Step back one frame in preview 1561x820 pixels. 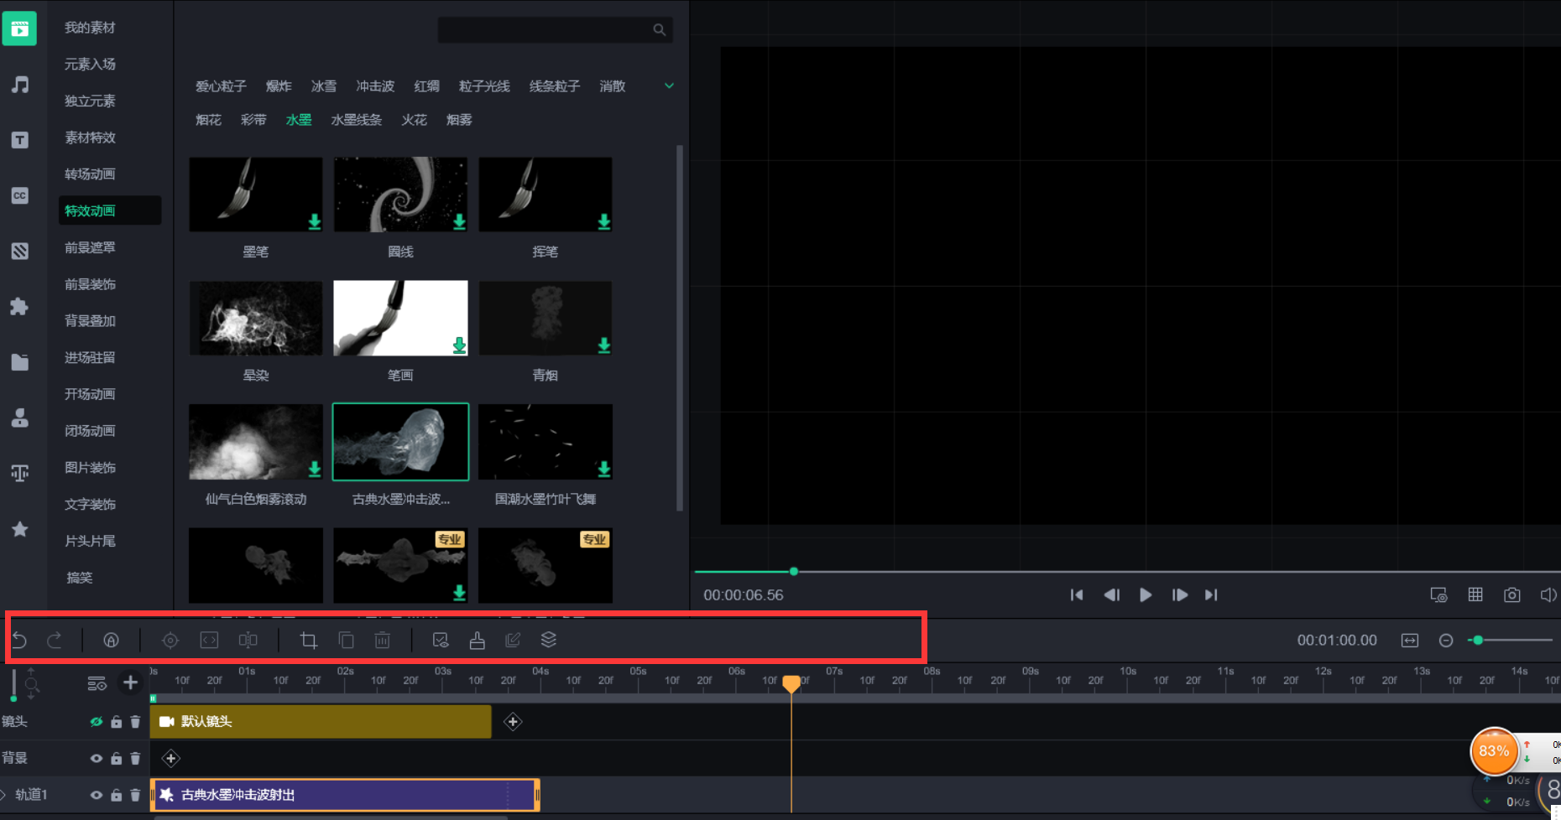1111,595
